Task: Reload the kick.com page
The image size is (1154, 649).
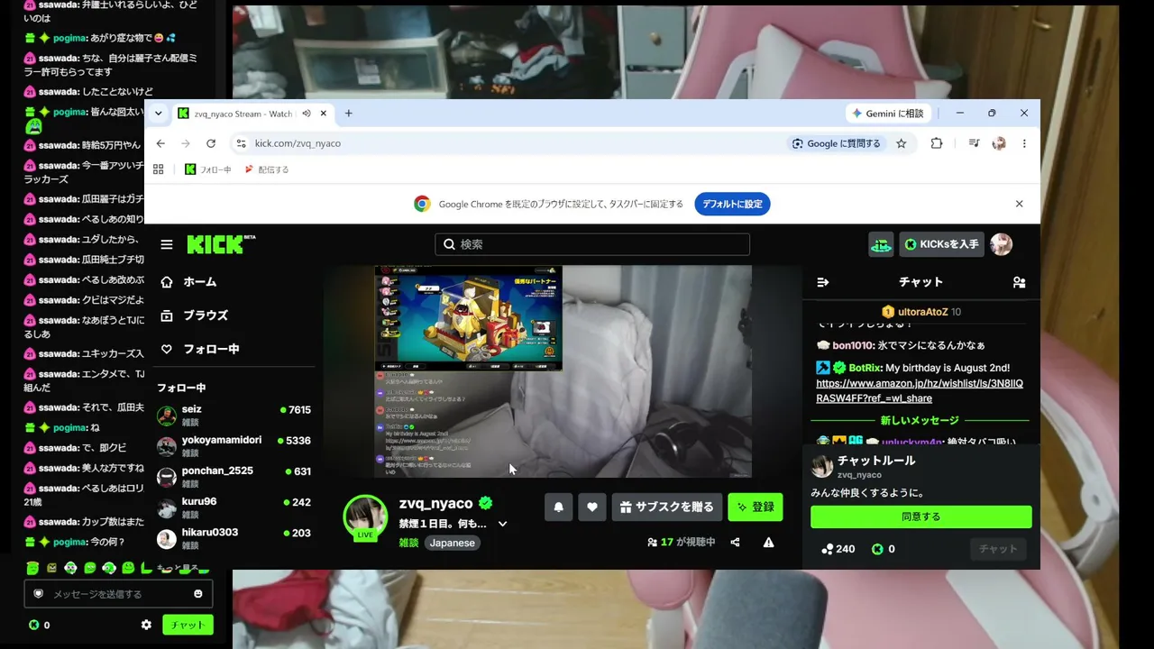Action: [211, 143]
